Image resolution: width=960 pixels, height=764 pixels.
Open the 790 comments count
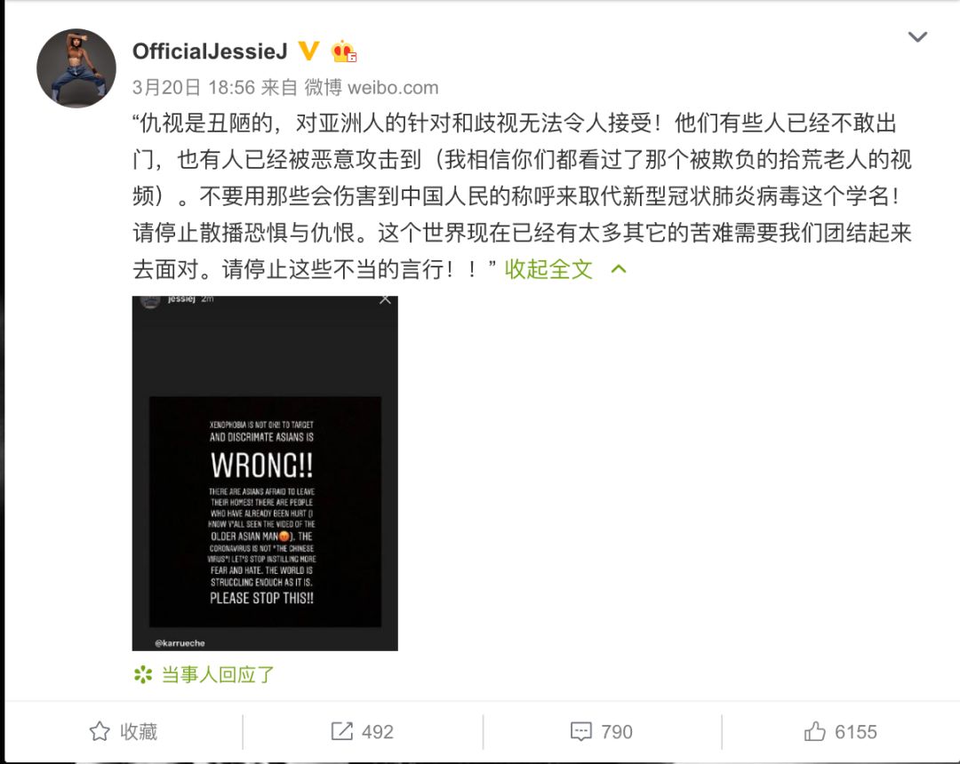pos(617,732)
